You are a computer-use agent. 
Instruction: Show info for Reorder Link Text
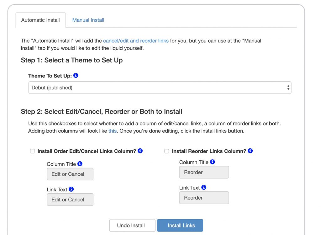204,187
